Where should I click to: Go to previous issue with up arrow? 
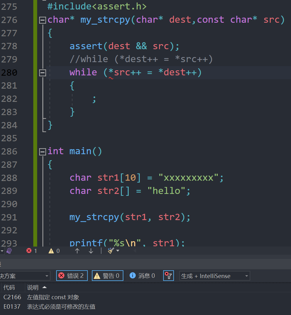tap(77, 251)
